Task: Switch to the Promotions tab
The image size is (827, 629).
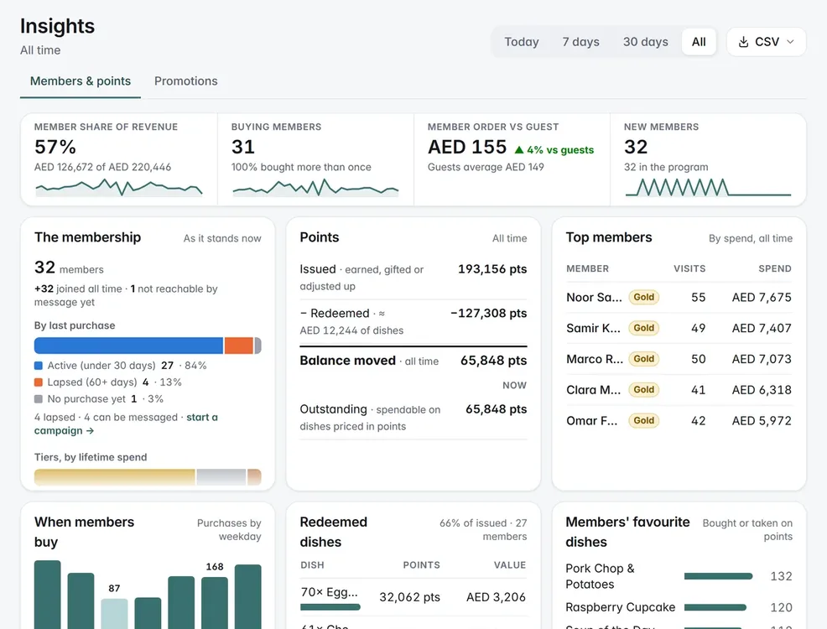Action: 185,81
